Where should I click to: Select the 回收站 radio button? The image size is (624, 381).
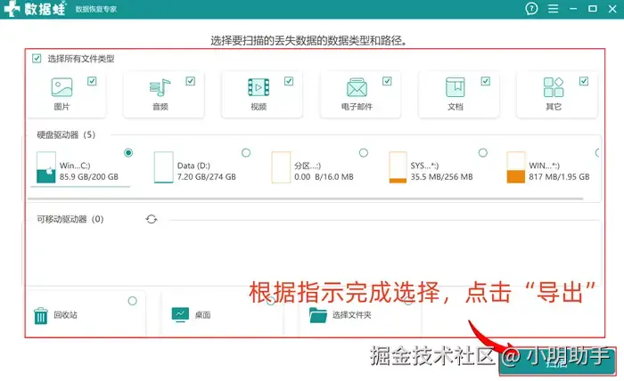click(133, 301)
